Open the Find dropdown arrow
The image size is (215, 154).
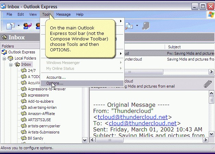[137, 25]
